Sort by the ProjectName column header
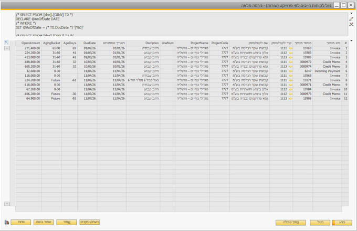357x231 pixels. point(192,43)
